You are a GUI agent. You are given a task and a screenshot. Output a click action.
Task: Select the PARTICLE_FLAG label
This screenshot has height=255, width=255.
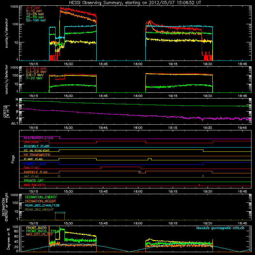(36, 172)
